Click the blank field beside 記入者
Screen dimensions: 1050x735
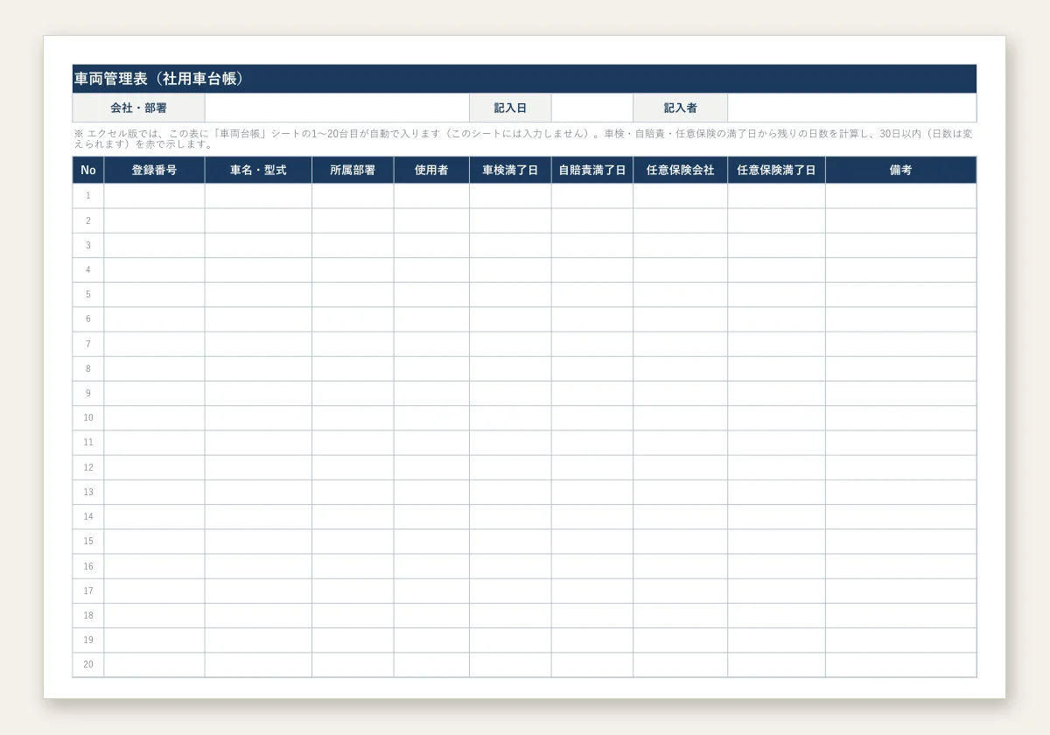(852, 108)
